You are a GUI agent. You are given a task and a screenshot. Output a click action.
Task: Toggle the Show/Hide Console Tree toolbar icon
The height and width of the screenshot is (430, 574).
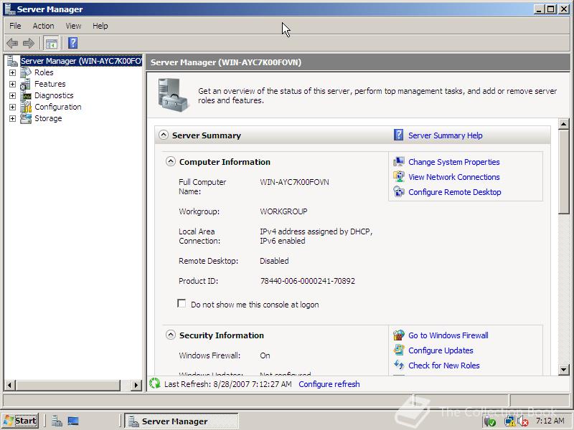(52, 44)
